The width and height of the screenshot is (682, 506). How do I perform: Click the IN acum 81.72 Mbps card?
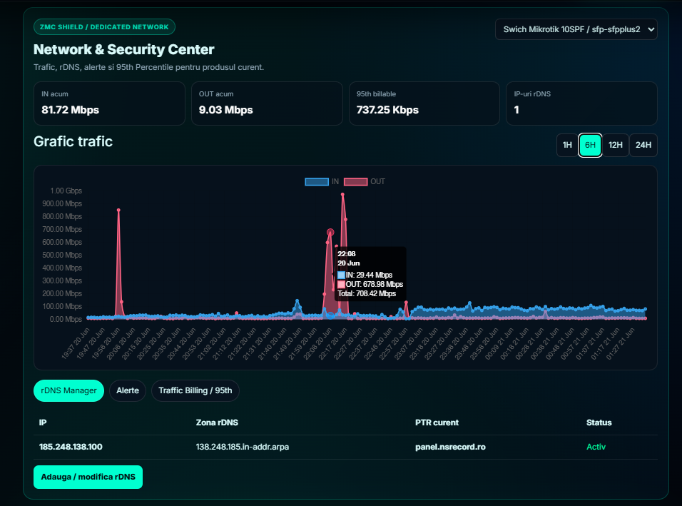[110, 103]
